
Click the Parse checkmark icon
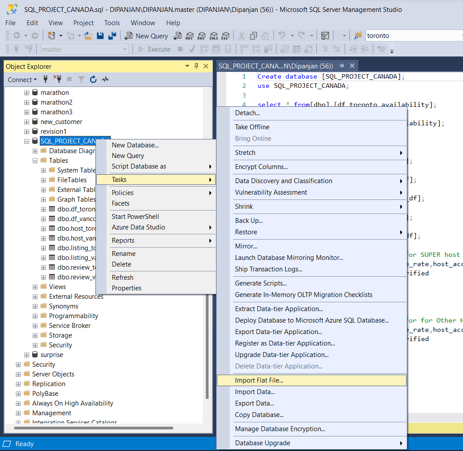[x=192, y=49]
